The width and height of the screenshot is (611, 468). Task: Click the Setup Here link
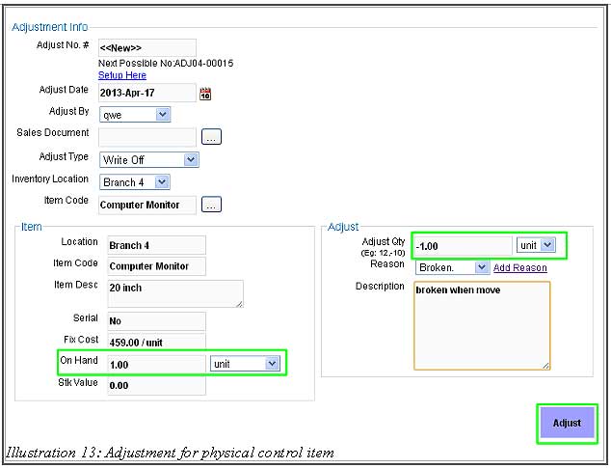122,75
